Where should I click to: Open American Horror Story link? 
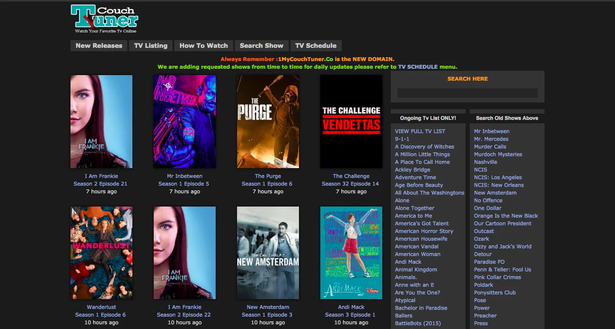coord(424,231)
